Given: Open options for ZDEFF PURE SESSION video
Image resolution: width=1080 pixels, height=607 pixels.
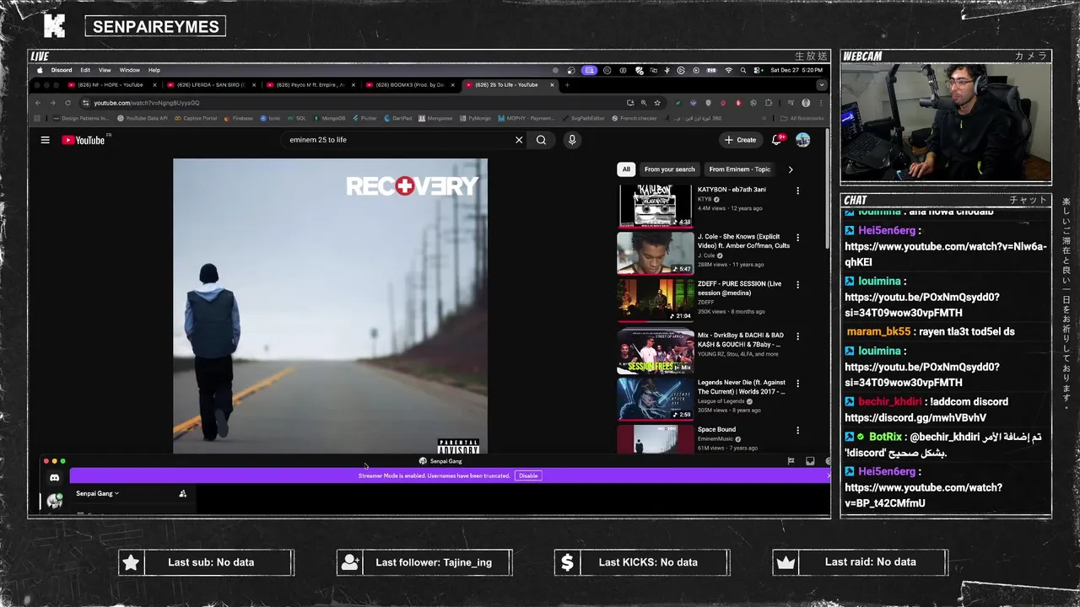Looking at the screenshot, I should 797,285.
